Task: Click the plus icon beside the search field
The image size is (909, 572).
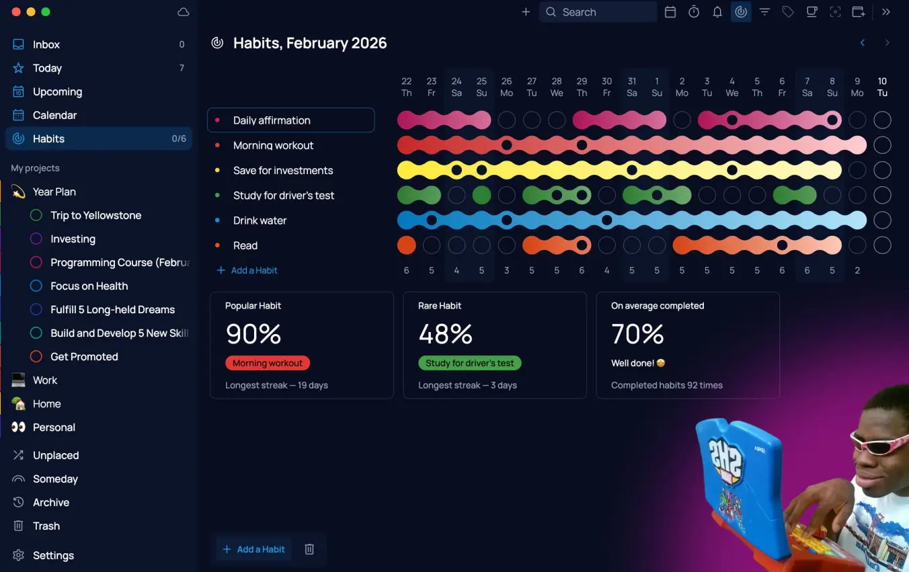Action: pyautogui.click(x=526, y=12)
